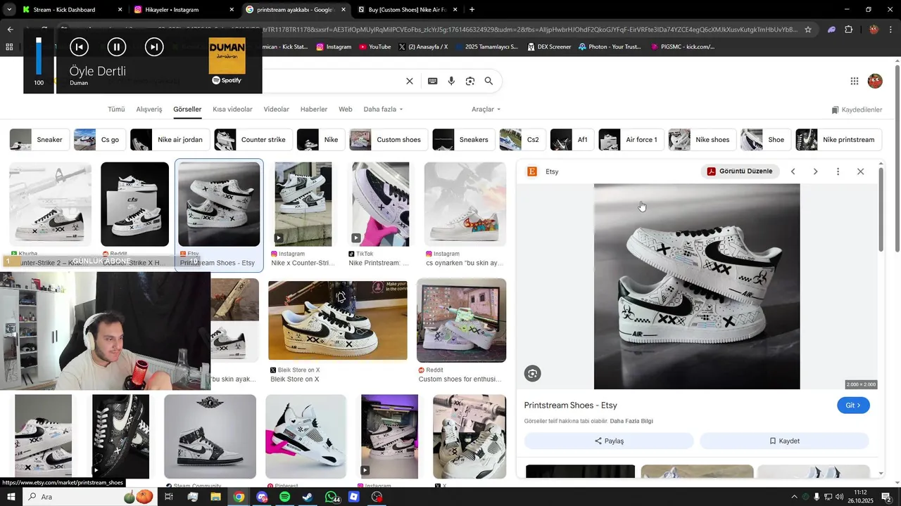Open Kaydedilenler saved items link
901x506 pixels.
pos(857,110)
